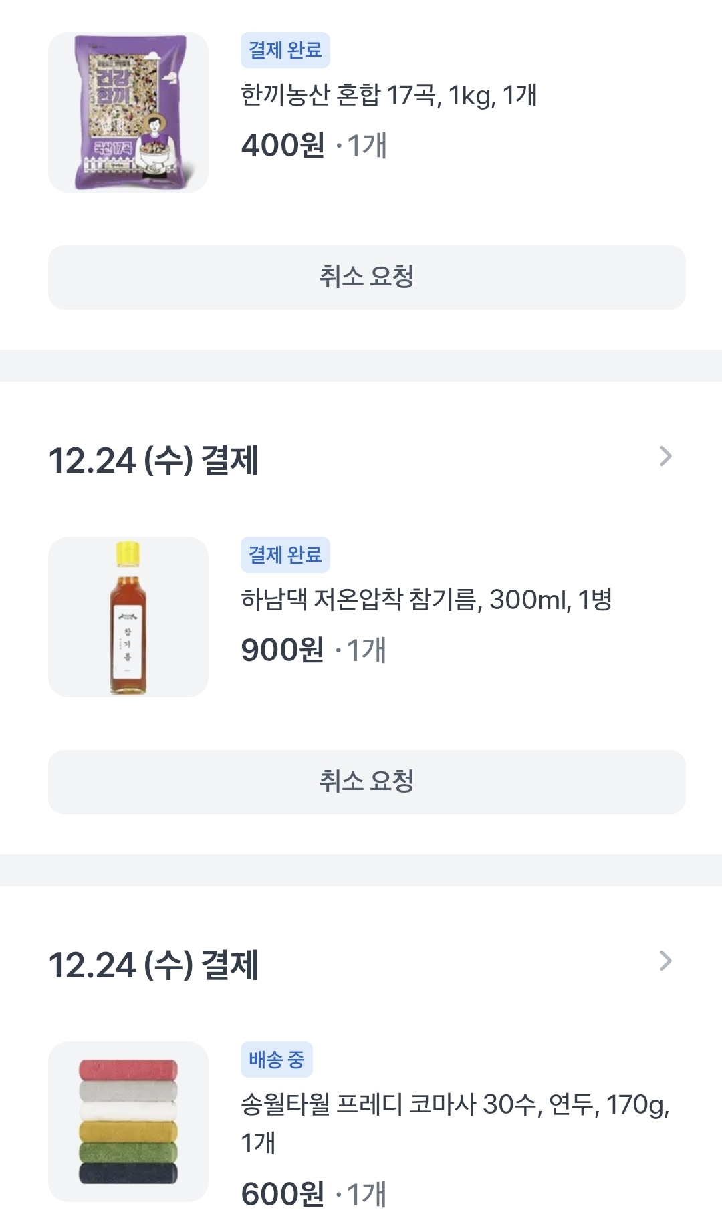
Task: Click the 600원 price
Action: [x=283, y=1195]
